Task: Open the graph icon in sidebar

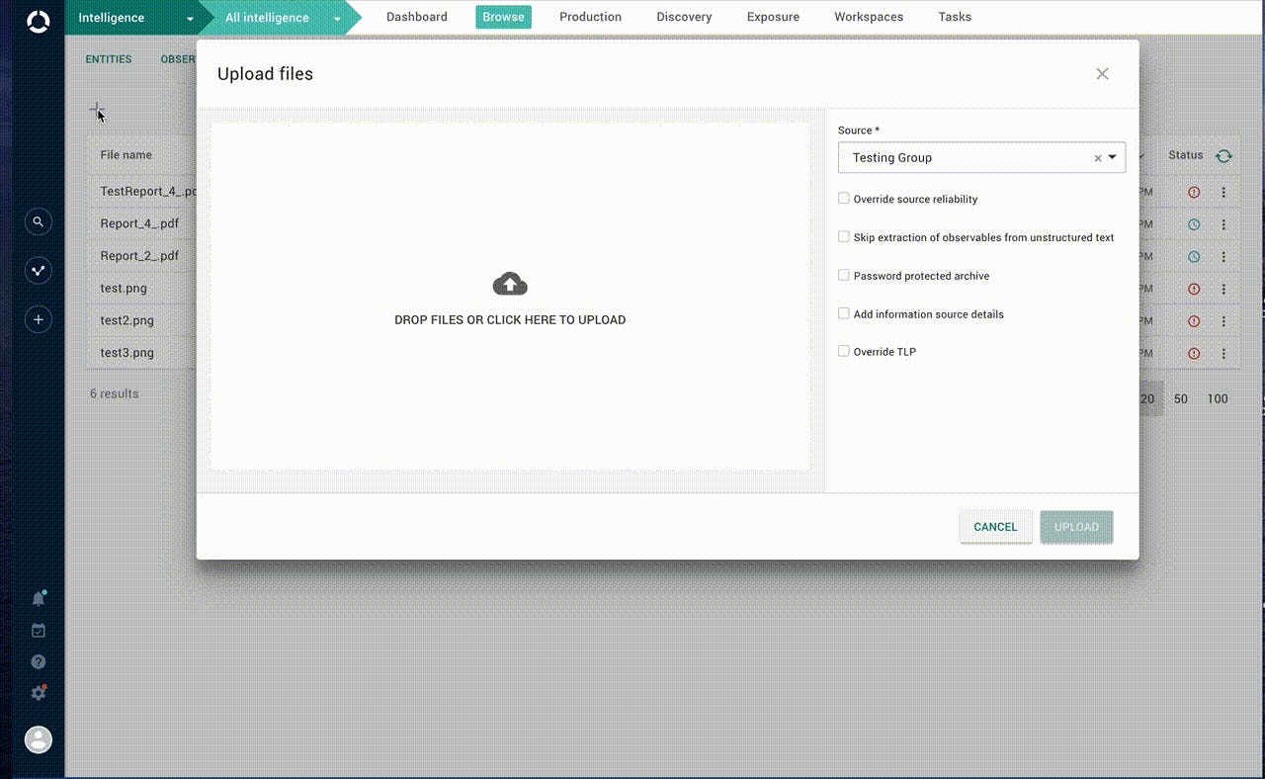Action: pyautogui.click(x=38, y=271)
